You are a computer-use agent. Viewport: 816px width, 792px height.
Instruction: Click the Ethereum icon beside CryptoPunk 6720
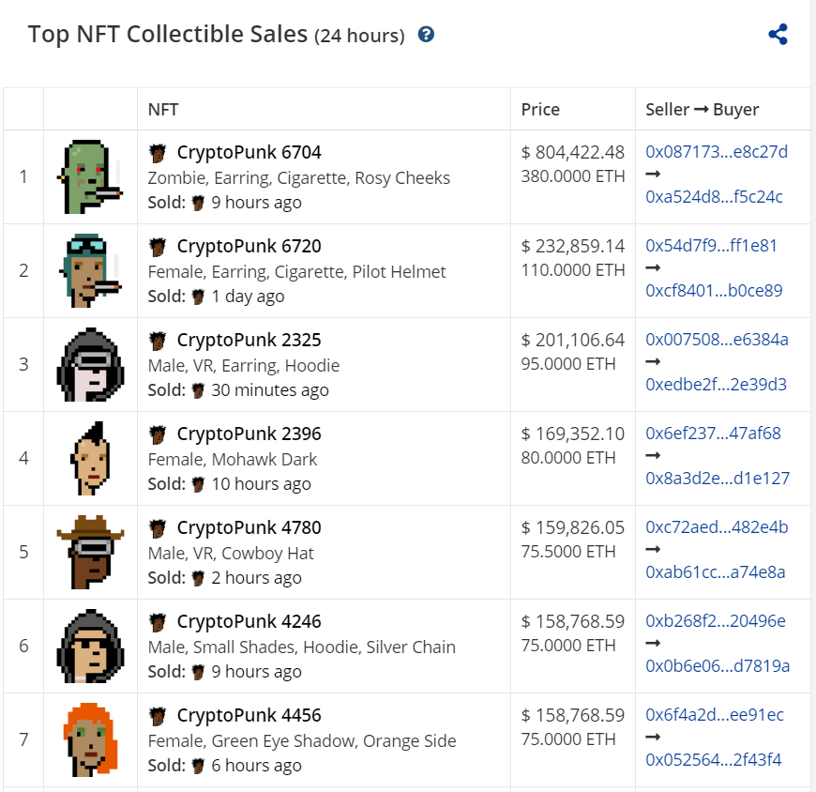click(157, 245)
